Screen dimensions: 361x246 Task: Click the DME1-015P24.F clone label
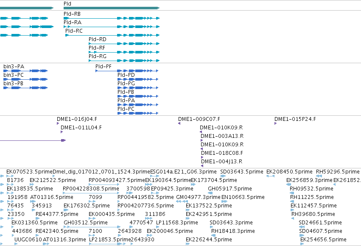[295, 119]
